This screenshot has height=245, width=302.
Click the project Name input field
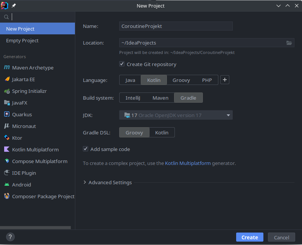pos(176,26)
